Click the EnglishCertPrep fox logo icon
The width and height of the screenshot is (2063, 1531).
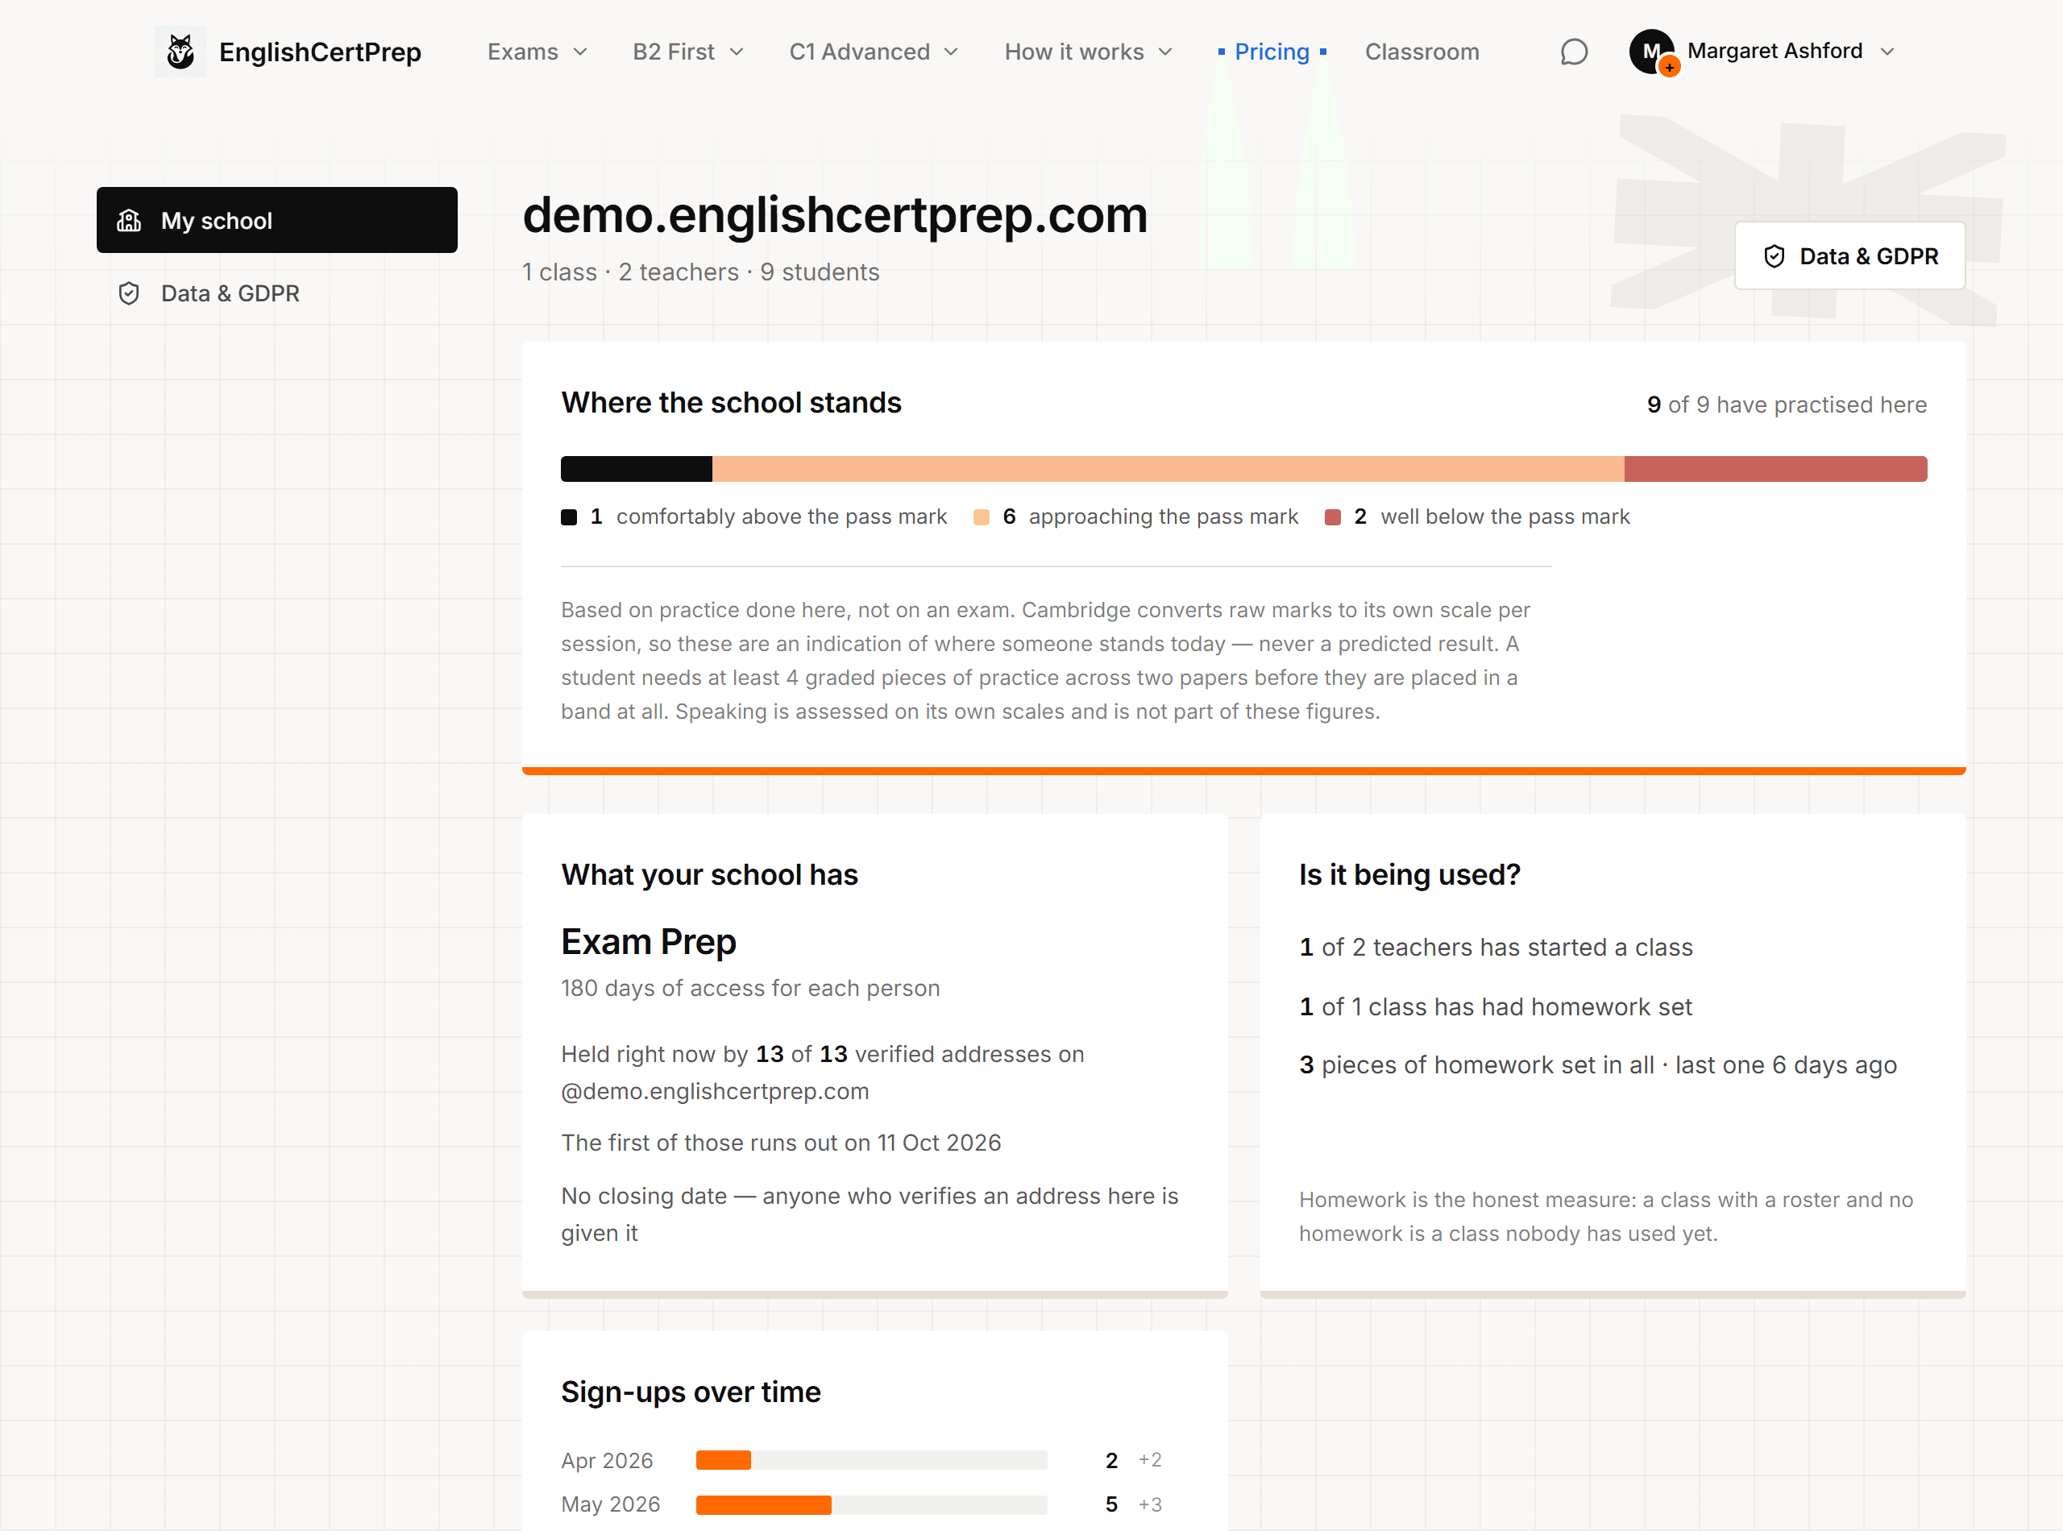coord(180,52)
